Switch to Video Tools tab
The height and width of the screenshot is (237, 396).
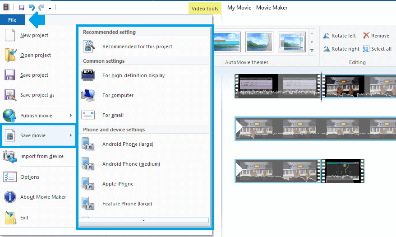click(205, 8)
